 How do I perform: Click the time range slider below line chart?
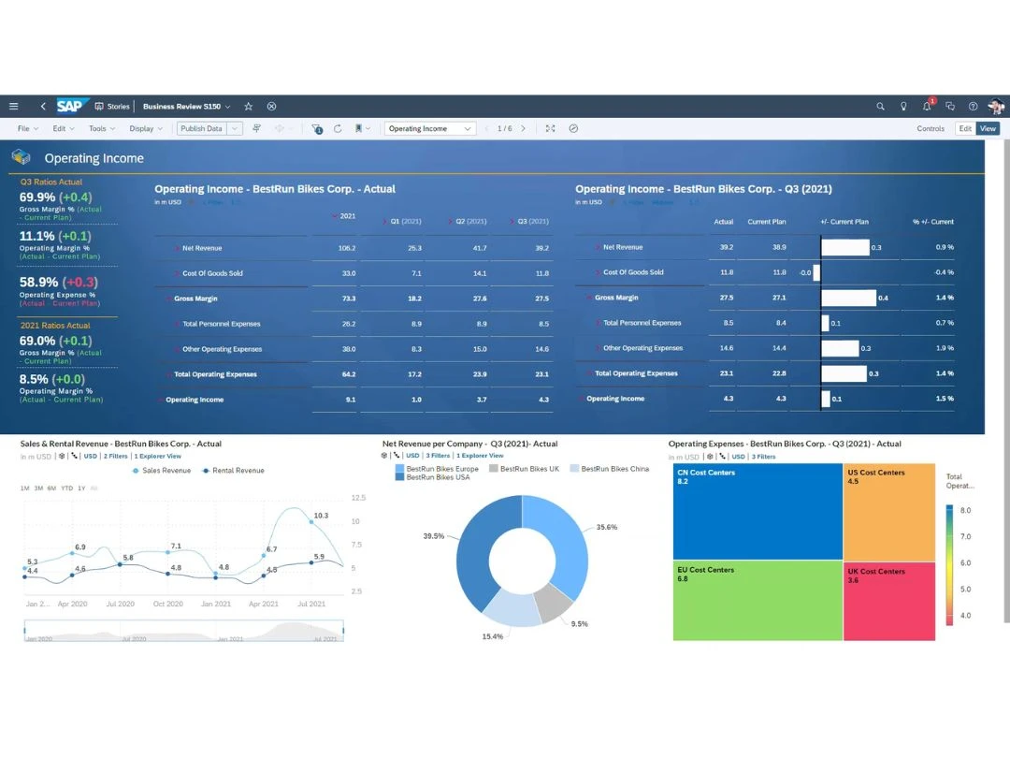pos(183,633)
